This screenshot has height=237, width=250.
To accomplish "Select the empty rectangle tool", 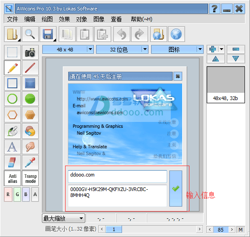I will pos(12,83).
